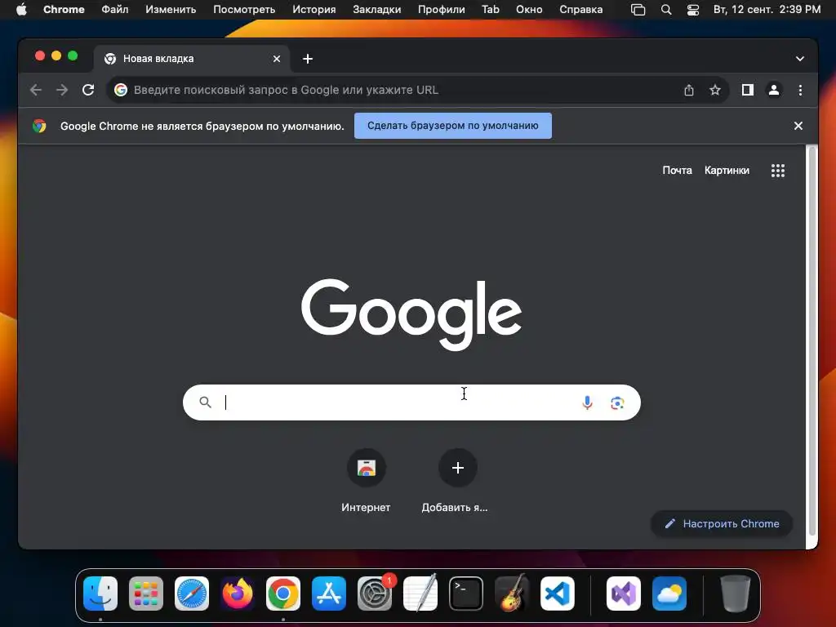Screen dimensions: 836x627
Task: Open the История menu
Action: (314, 10)
